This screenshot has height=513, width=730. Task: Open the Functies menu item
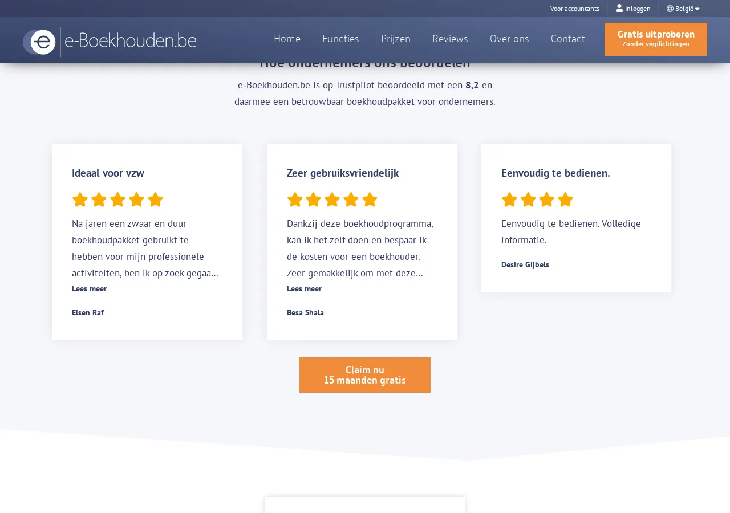pos(340,39)
